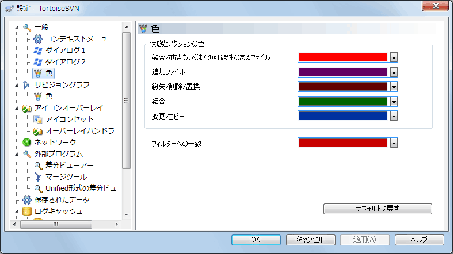Click the brush icon under リビジョングラフ
This screenshot has width=453, height=254.
tap(38, 97)
